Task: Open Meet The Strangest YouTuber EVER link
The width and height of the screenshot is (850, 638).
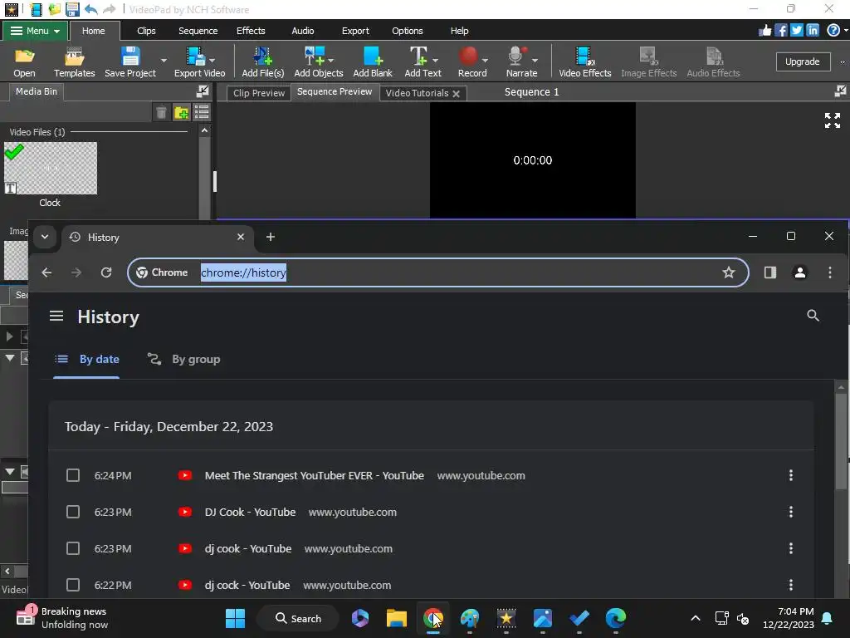Action: coord(315,475)
